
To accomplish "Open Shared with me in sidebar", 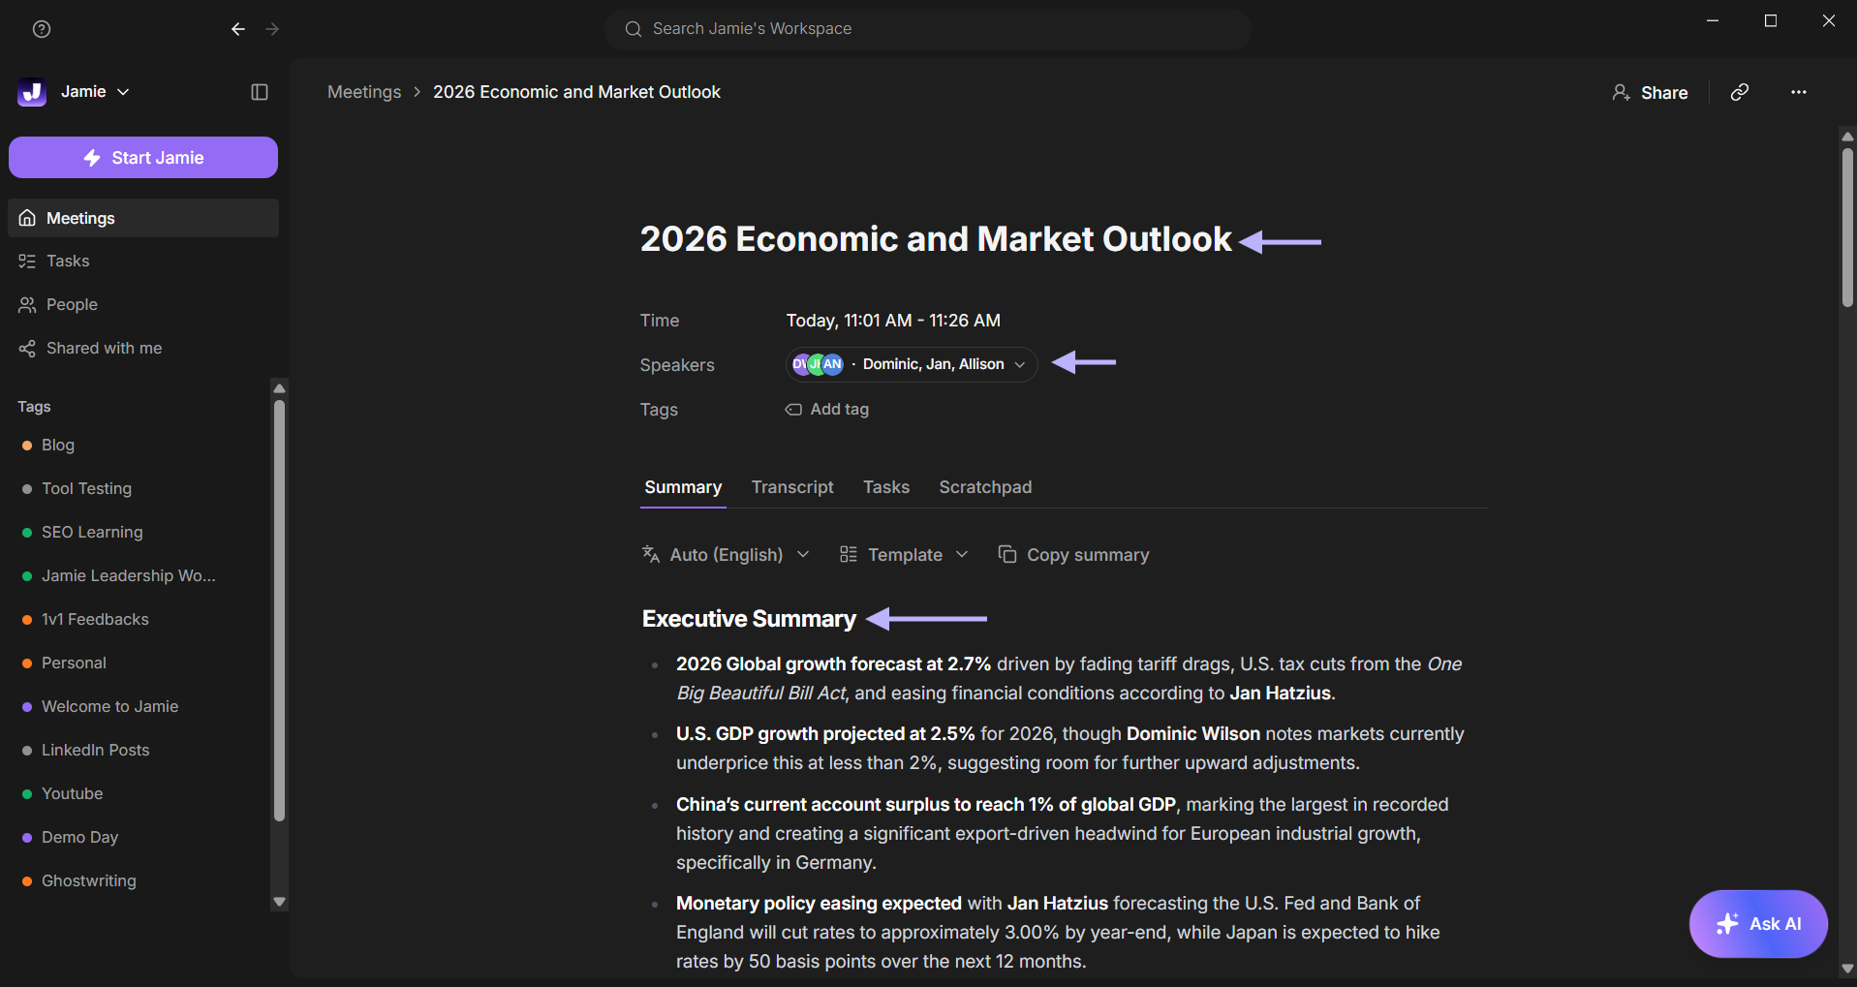I will point(143,349).
